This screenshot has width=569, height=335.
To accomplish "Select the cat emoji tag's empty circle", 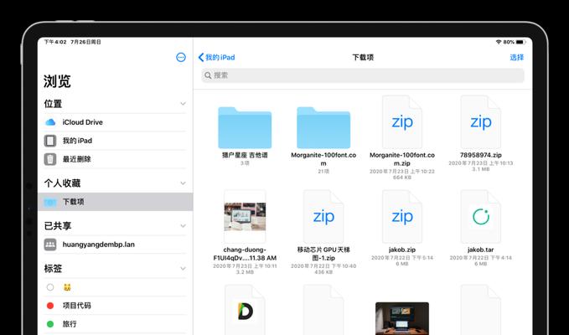I will 50,287.
